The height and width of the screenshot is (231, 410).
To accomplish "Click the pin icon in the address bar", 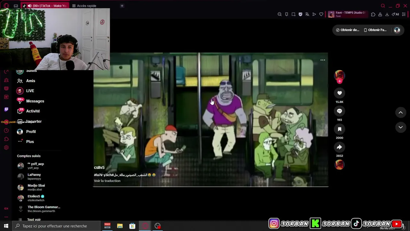I will [x=286, y=14].
